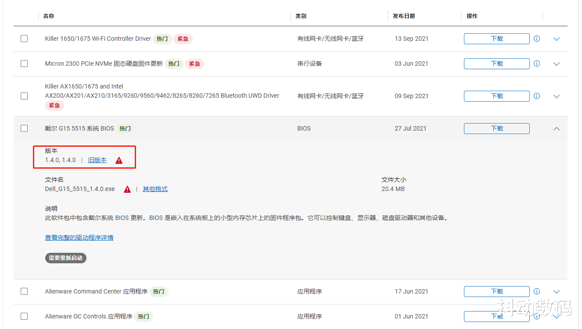582x329 pixels.
Task: Open driver info for Killer 1650/1675 Wi-Fi Controller
Action: [x=536, y=39]
